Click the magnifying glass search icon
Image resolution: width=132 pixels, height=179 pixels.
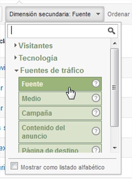[112, 31]
